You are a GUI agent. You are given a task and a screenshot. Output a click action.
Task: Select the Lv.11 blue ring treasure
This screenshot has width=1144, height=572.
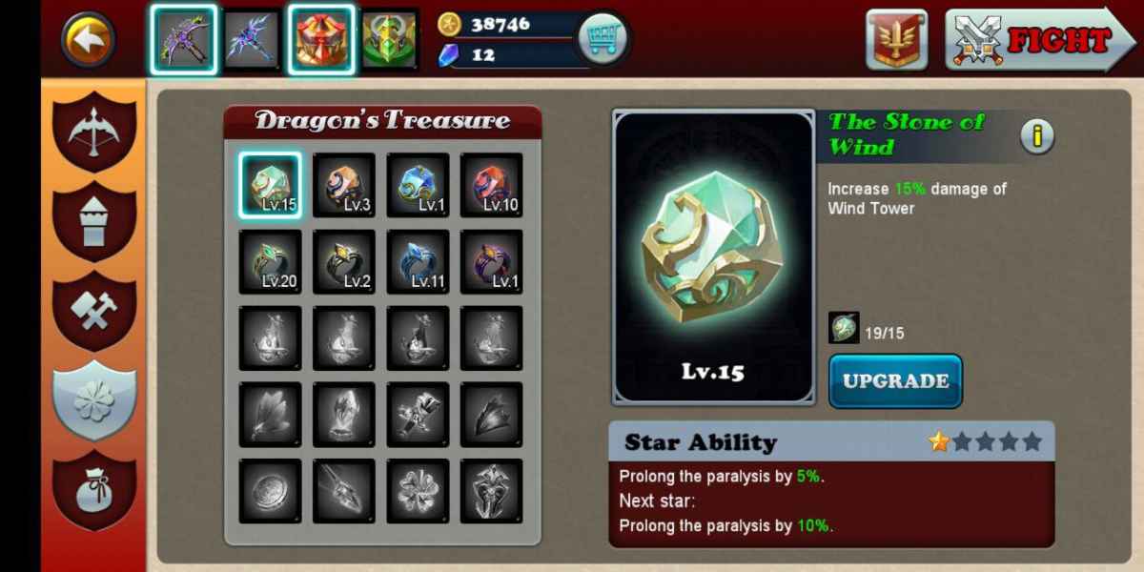418,261
